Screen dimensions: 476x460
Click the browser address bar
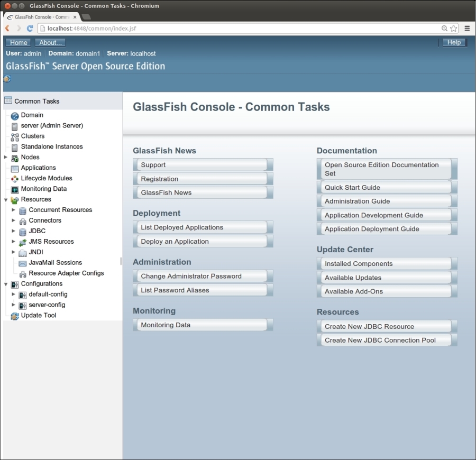(238, 29)
